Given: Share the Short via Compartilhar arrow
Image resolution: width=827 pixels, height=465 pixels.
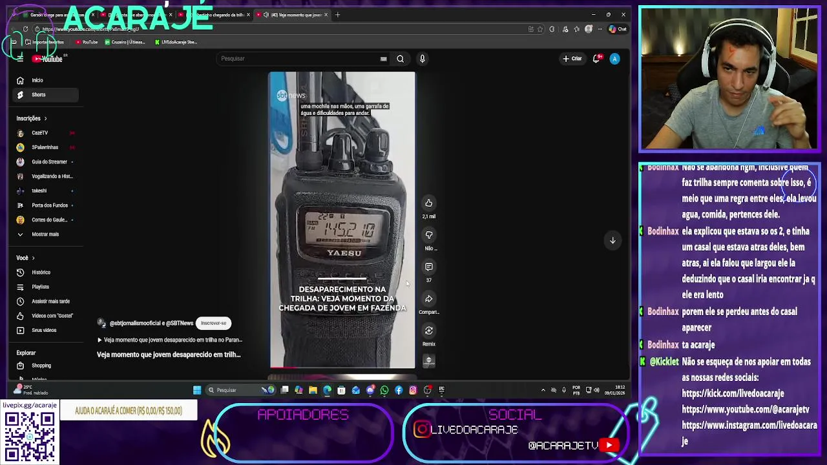Looking at the screenshot, I should [428, 299].
